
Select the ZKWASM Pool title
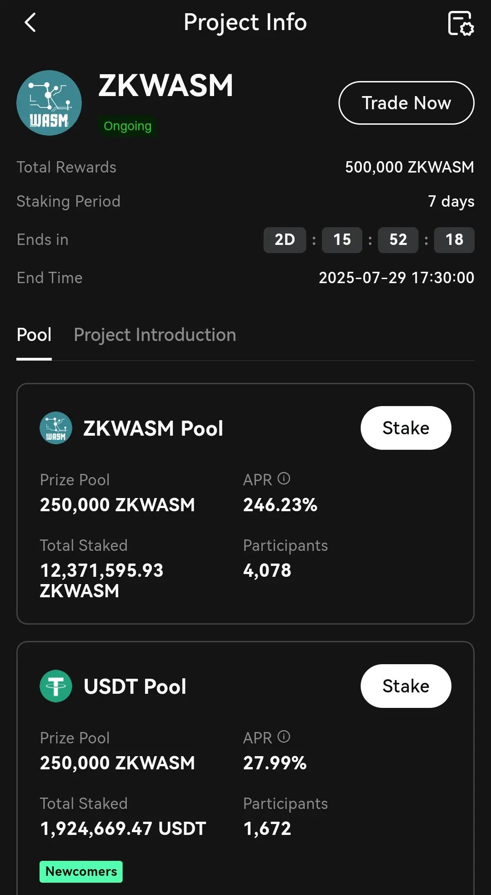[x=153, y=428]
